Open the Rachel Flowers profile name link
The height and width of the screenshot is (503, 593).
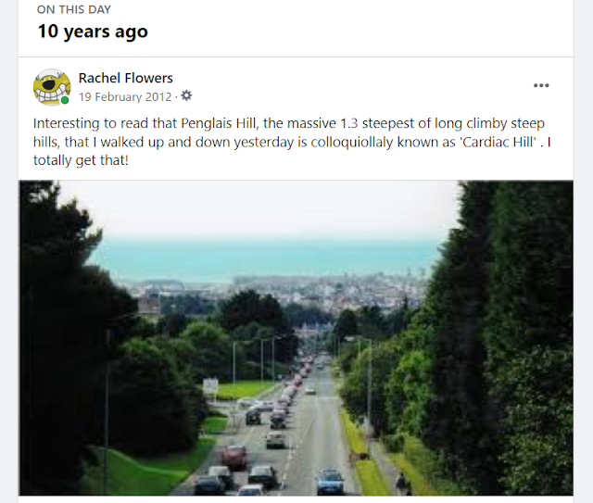[125, 78]
